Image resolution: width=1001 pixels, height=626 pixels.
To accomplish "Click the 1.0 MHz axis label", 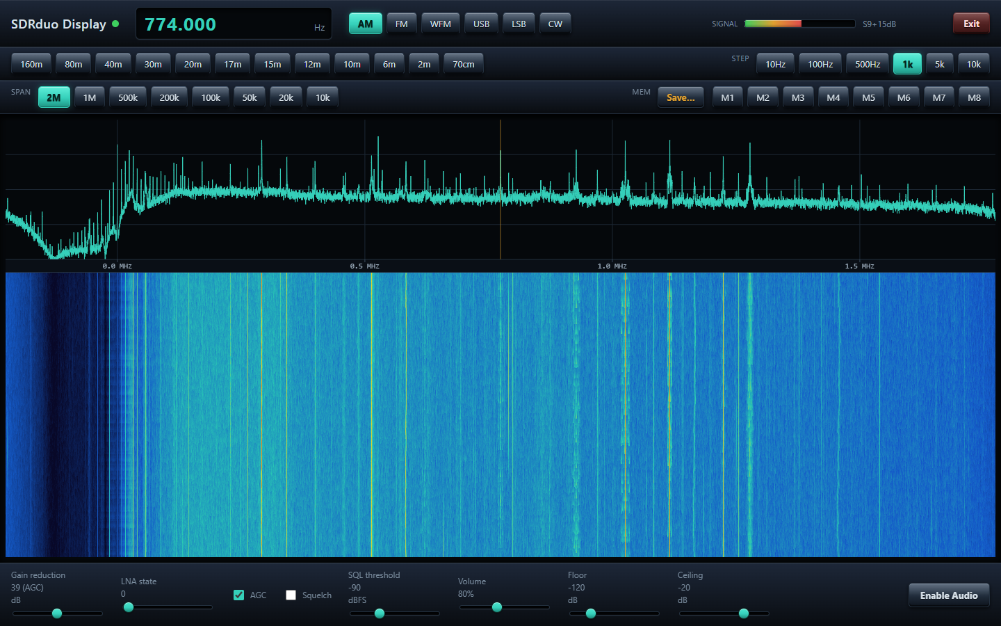I will [612, 266].
